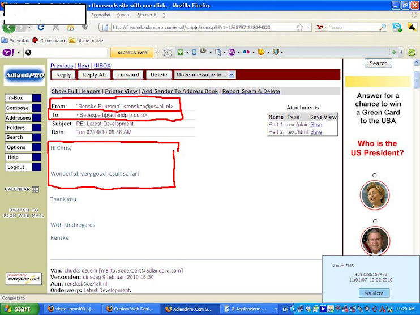420x315 pixels.
Task: Open Show Full Headers link
Action: [x=76, y=91]
